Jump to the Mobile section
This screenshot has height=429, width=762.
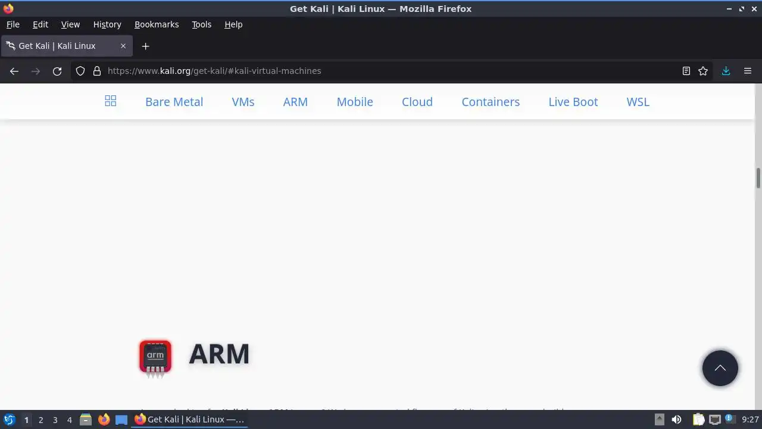355,102
